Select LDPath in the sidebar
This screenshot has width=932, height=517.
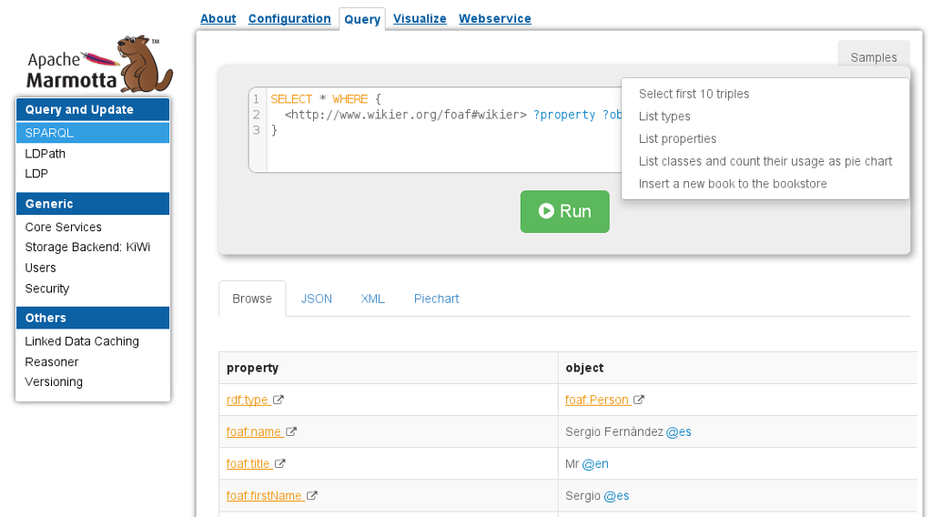pos(46,154)
